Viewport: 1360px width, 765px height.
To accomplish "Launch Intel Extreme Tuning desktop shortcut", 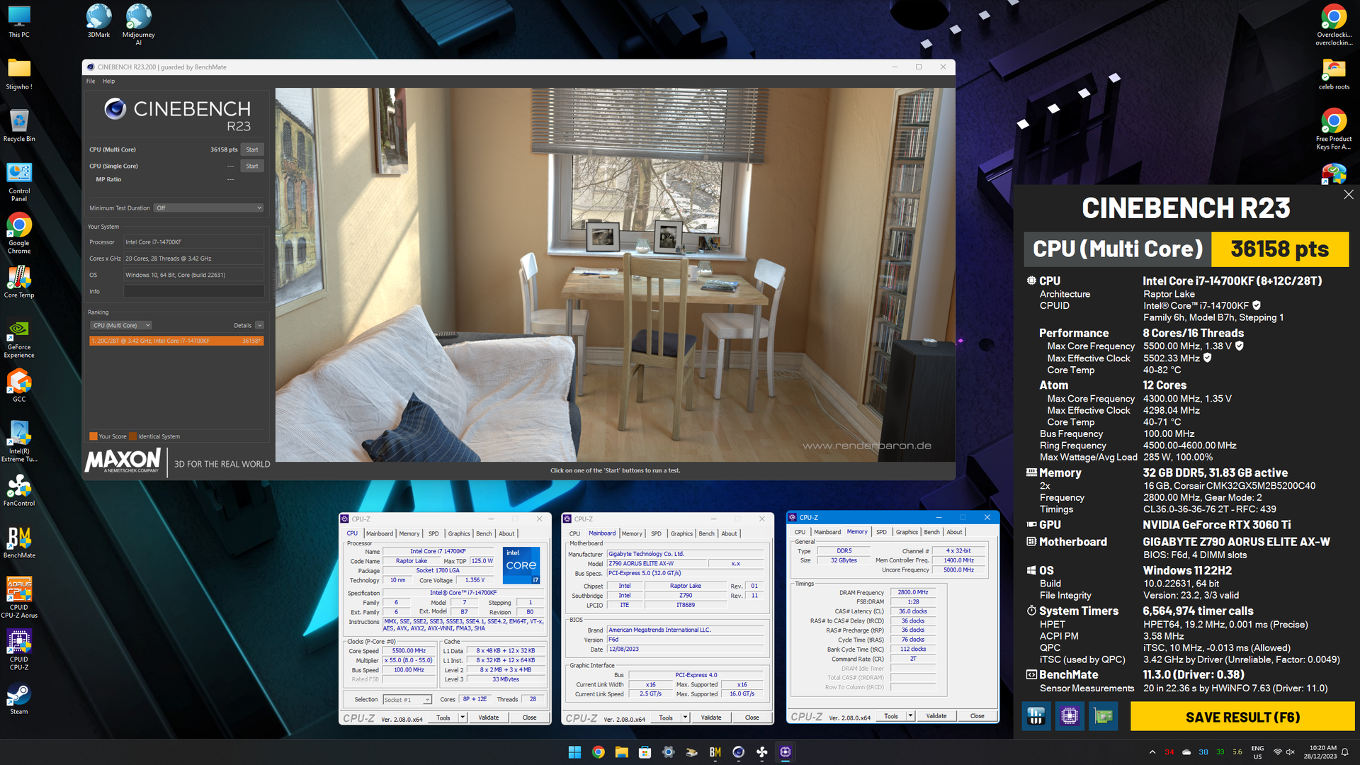I will [x=19, y=442].
